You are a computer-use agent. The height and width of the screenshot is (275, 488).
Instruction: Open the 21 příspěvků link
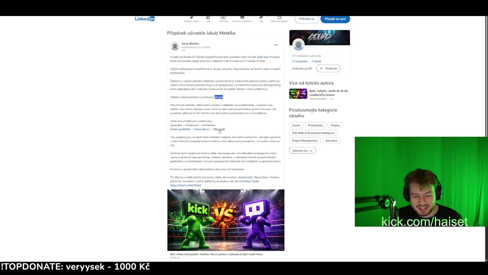(x=300, y=61)
